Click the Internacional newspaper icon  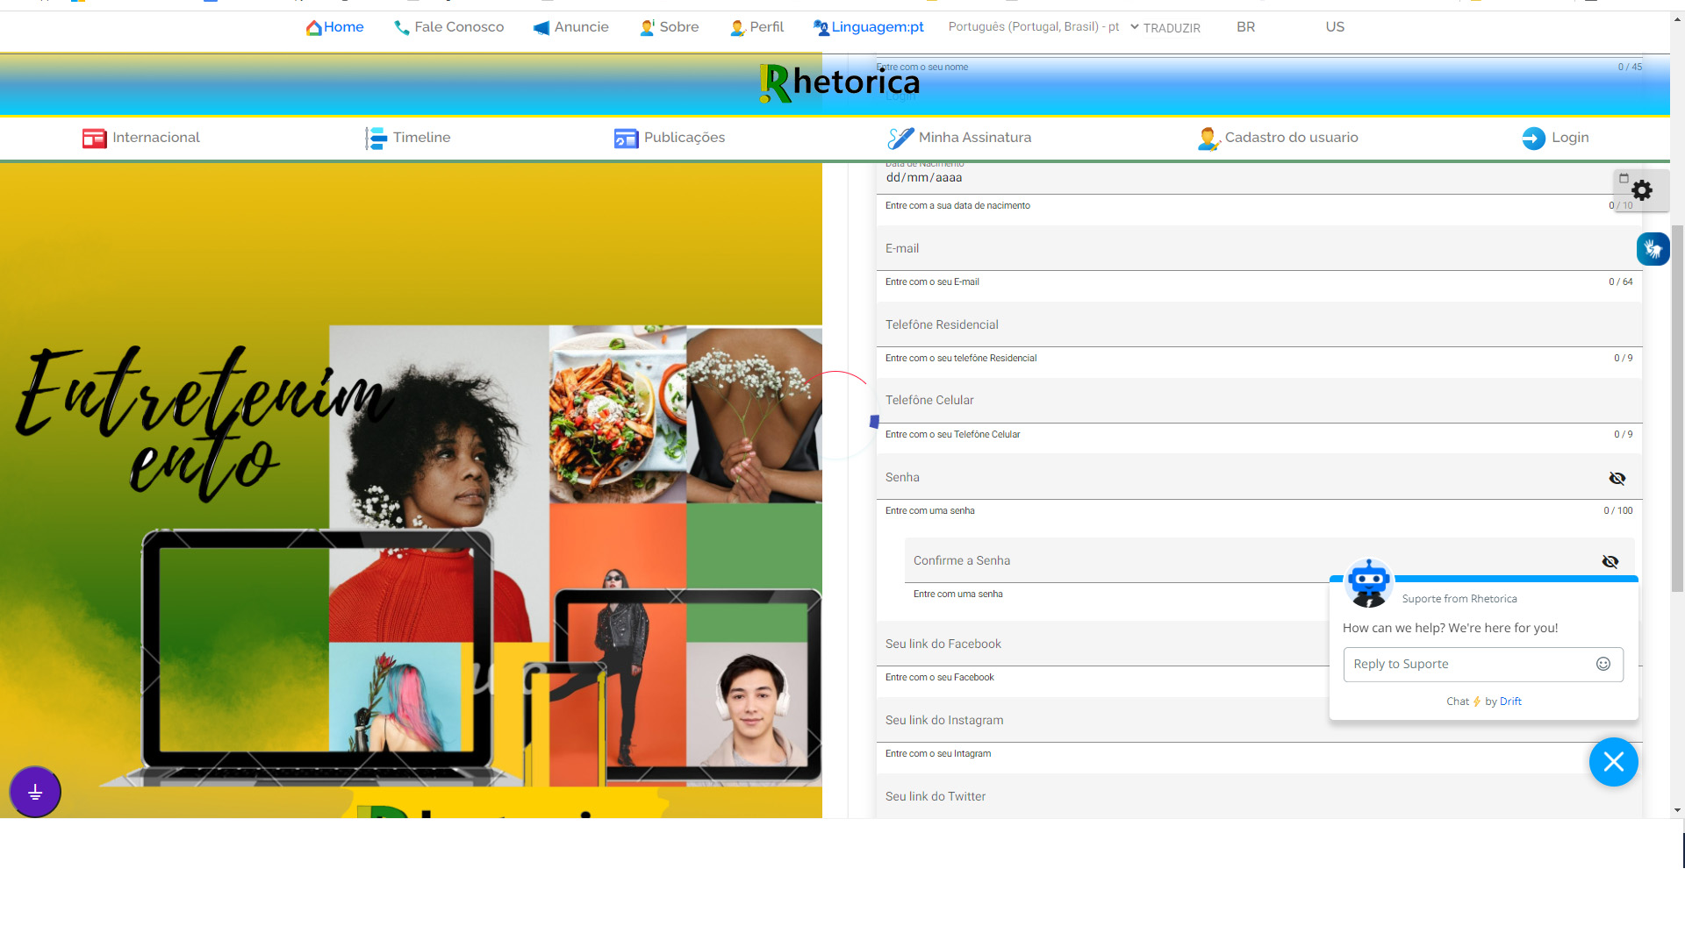(94, 138)
